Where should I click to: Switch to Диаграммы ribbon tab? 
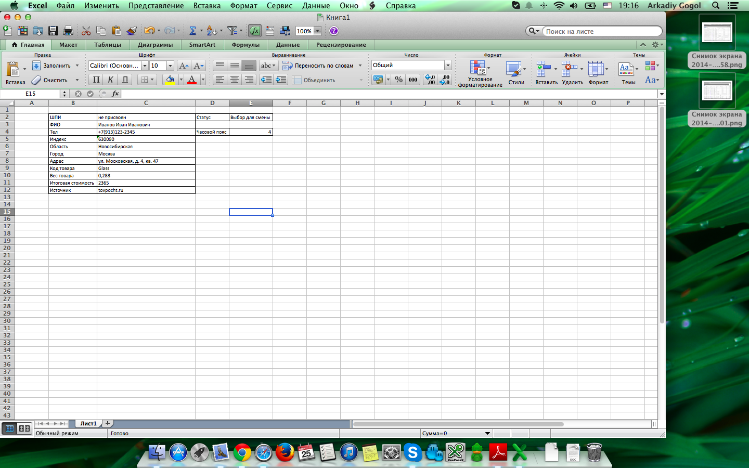click(155, 45)
